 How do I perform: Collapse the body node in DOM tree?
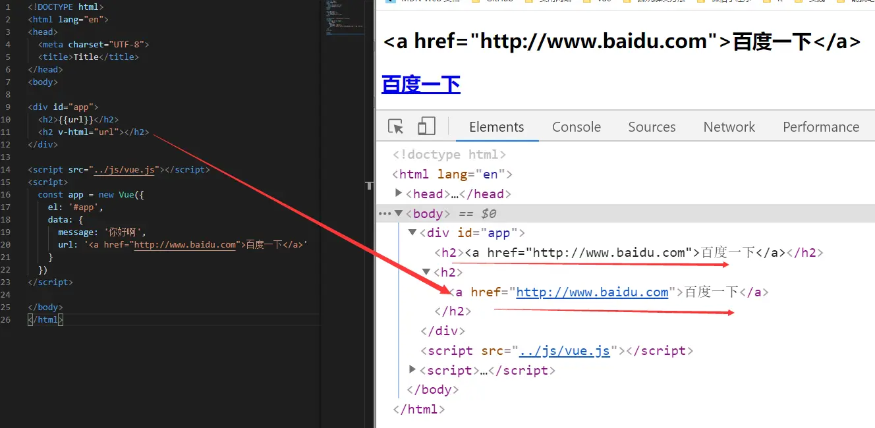point(398,213)
